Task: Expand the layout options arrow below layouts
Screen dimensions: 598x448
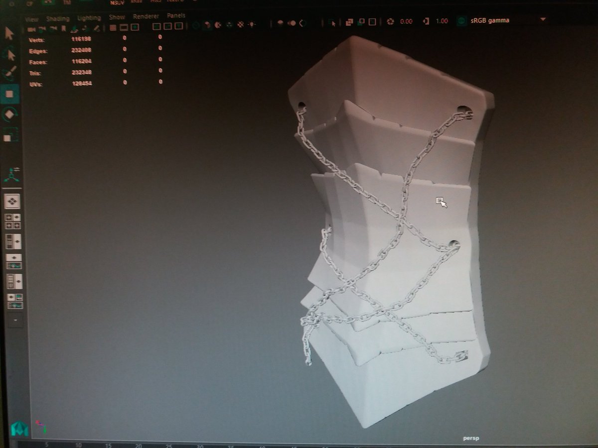Action: tap(14, 319)
